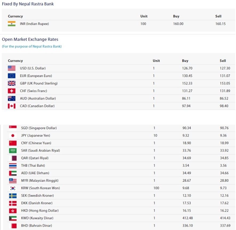Click the Malaysian flag icon
Screen dimensions: 236x230
(x=13, y=181)
